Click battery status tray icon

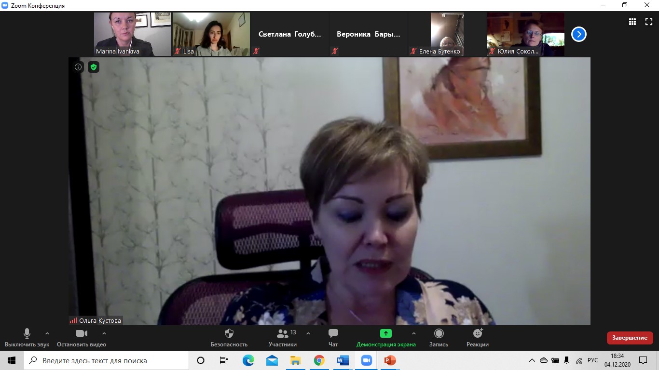(x=555, y=360)
